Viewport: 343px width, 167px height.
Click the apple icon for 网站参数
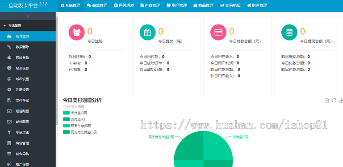pyautogui.click(x=9, y=57)
